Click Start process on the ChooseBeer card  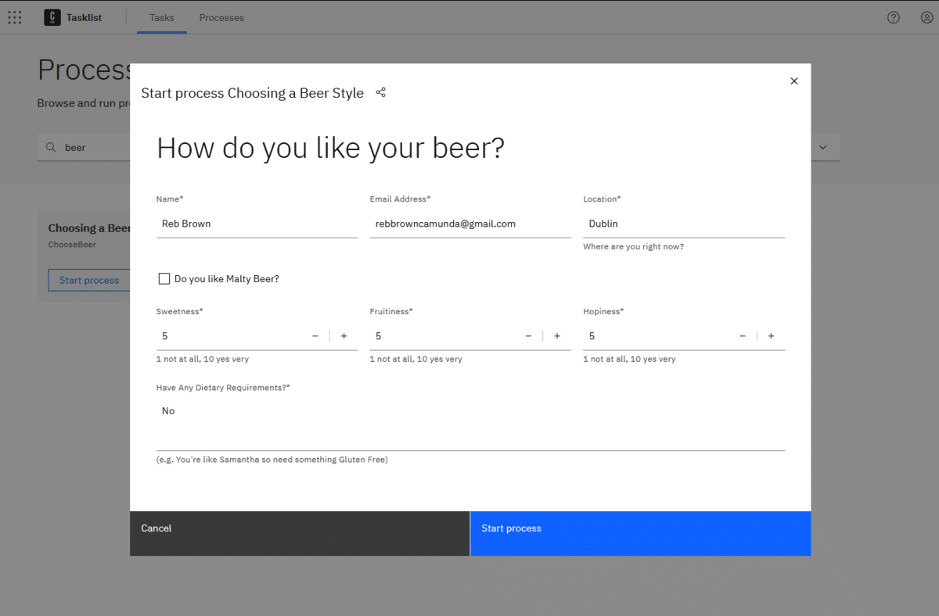point(89,280)
